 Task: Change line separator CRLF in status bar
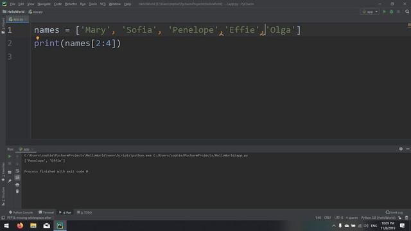pos(328,218)
